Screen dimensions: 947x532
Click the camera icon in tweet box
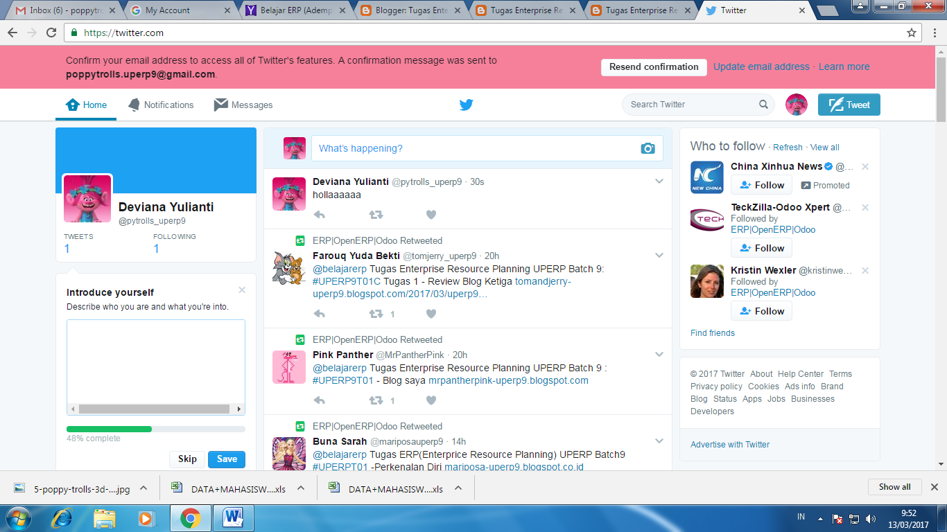pyautogui.click(x=648, y=148)
